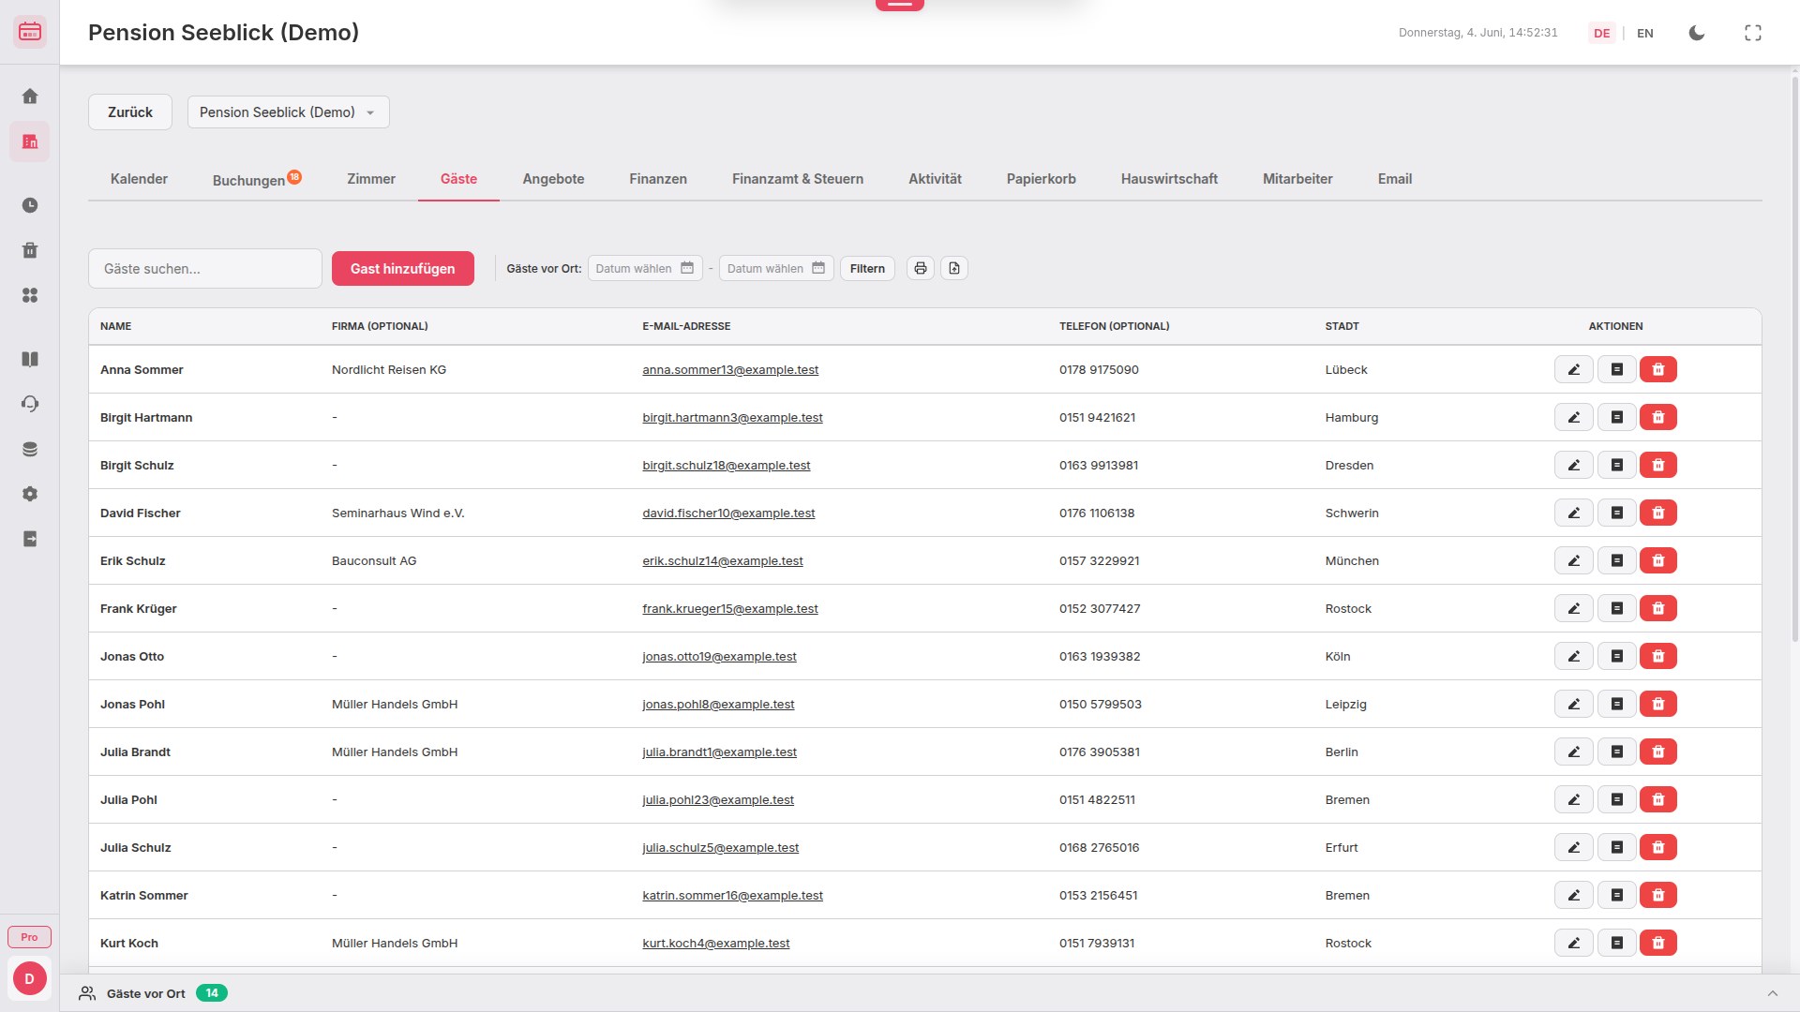Open notes icon for Jonas Otto
Viewport: 1800px width, 1012px height.
pyautogui.click(x=1616, y=657)
